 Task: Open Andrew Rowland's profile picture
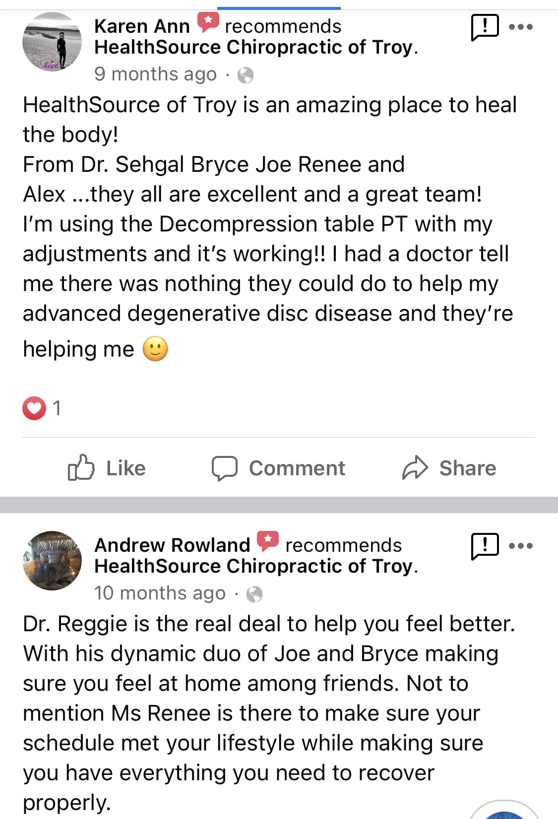pyautogui.click(x=52, y=560)
